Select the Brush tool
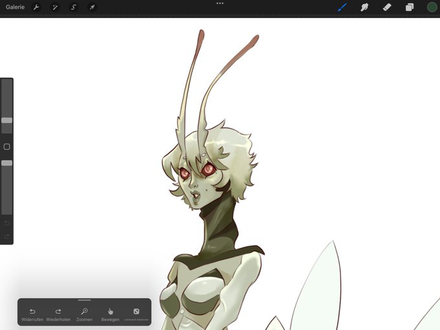Viewport: 440px width, 330px height. pyautogui.click(x=342, y=7)
